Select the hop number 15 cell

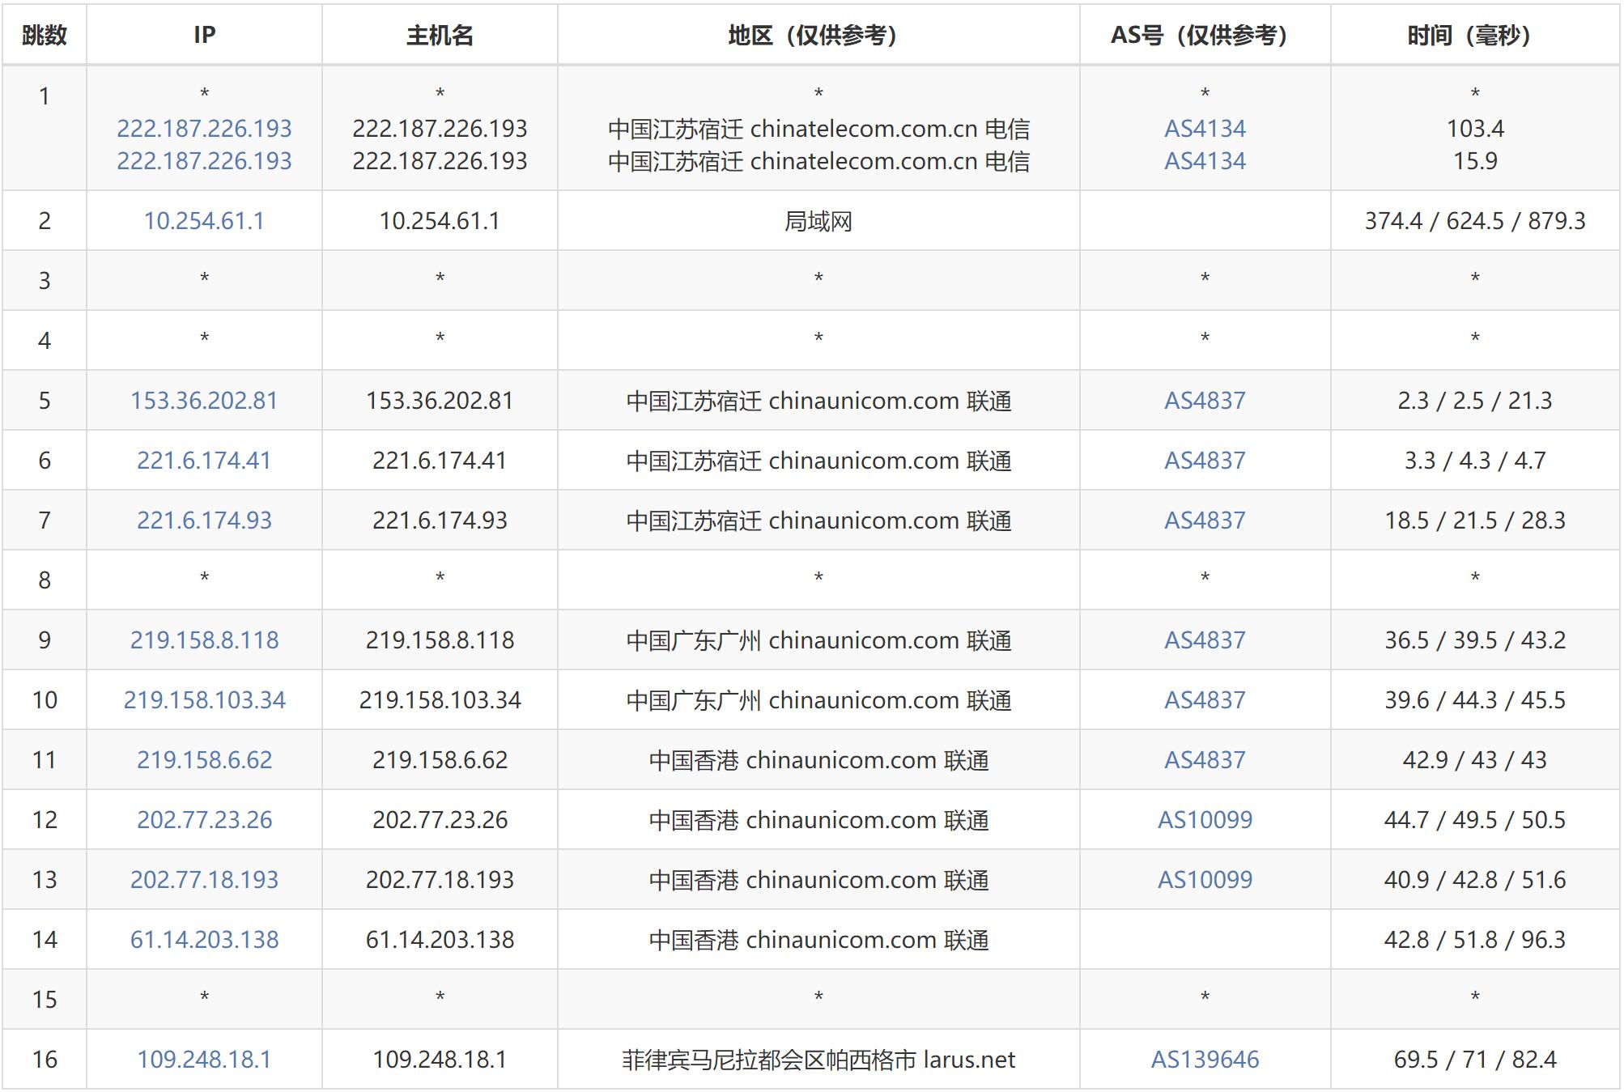tap(45, 1000)
